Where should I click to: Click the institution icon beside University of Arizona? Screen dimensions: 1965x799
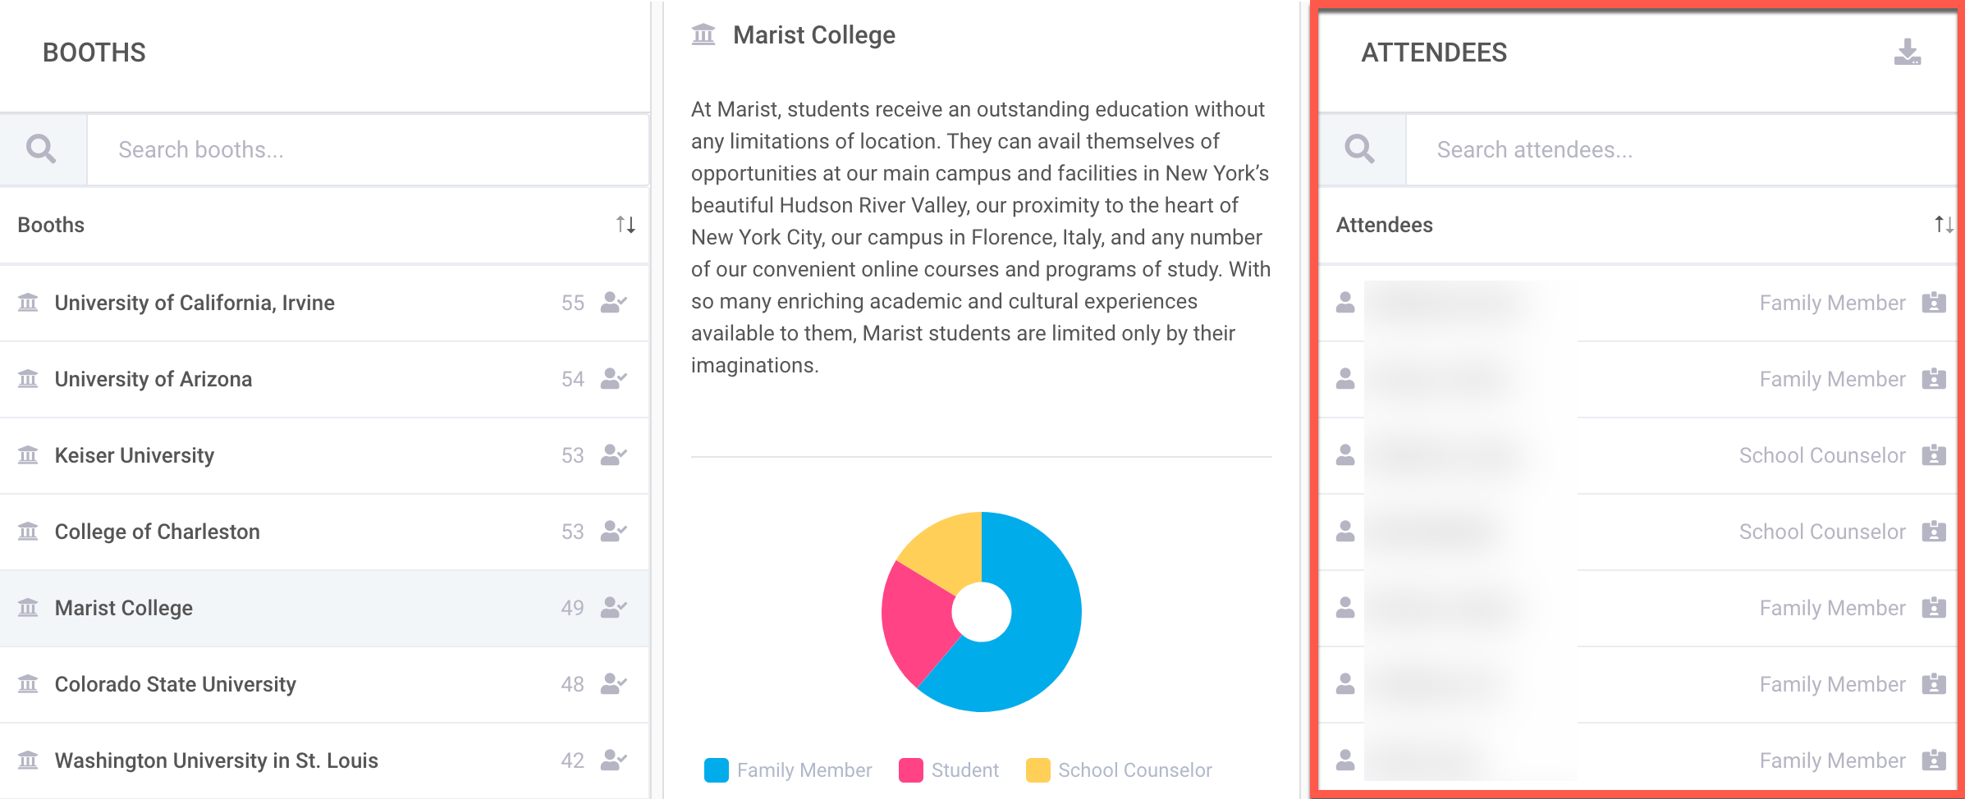tap(28, 379)
